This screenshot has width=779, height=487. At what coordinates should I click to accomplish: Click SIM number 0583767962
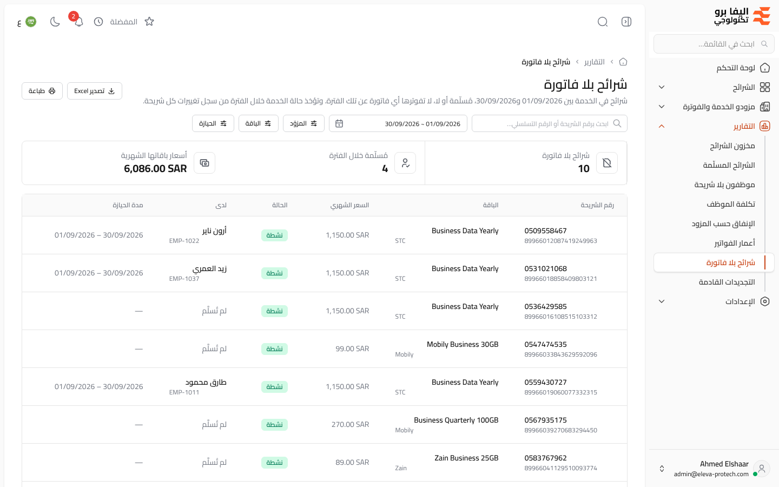[x=546, y=458]
